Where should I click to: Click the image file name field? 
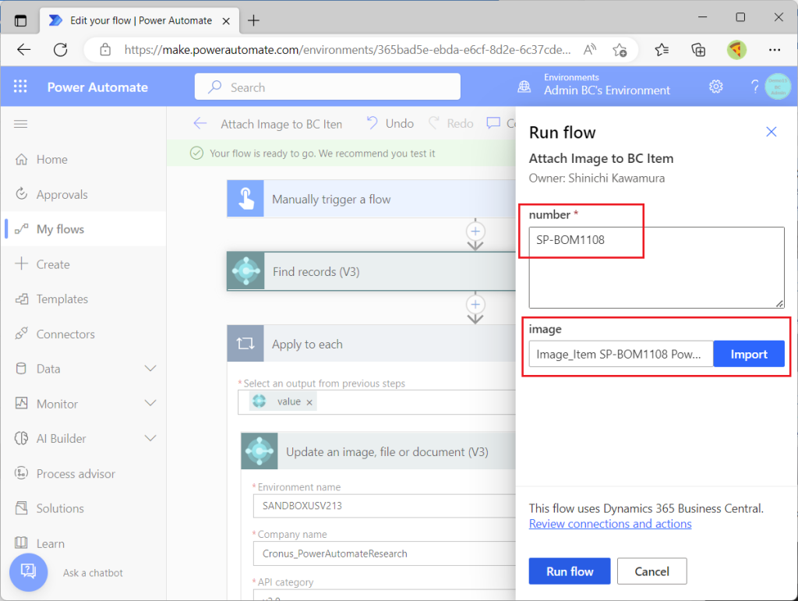[621, 354]
